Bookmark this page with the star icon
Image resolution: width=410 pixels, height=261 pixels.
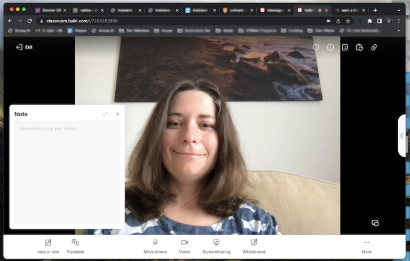[348, 21]
